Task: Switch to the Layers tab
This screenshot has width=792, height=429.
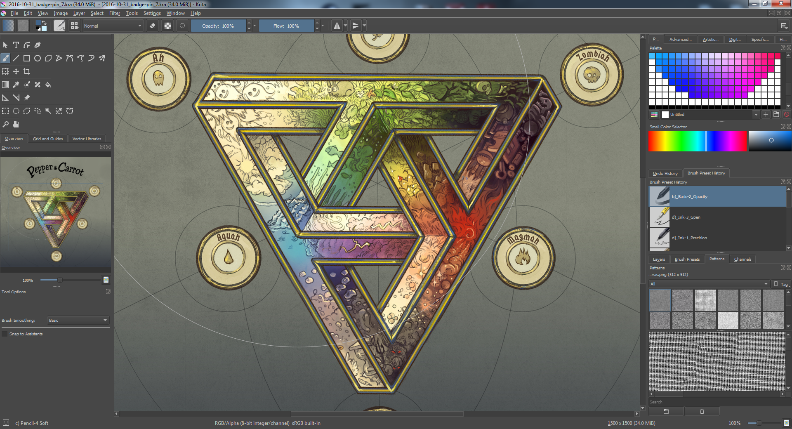Action: coord(659,259)
